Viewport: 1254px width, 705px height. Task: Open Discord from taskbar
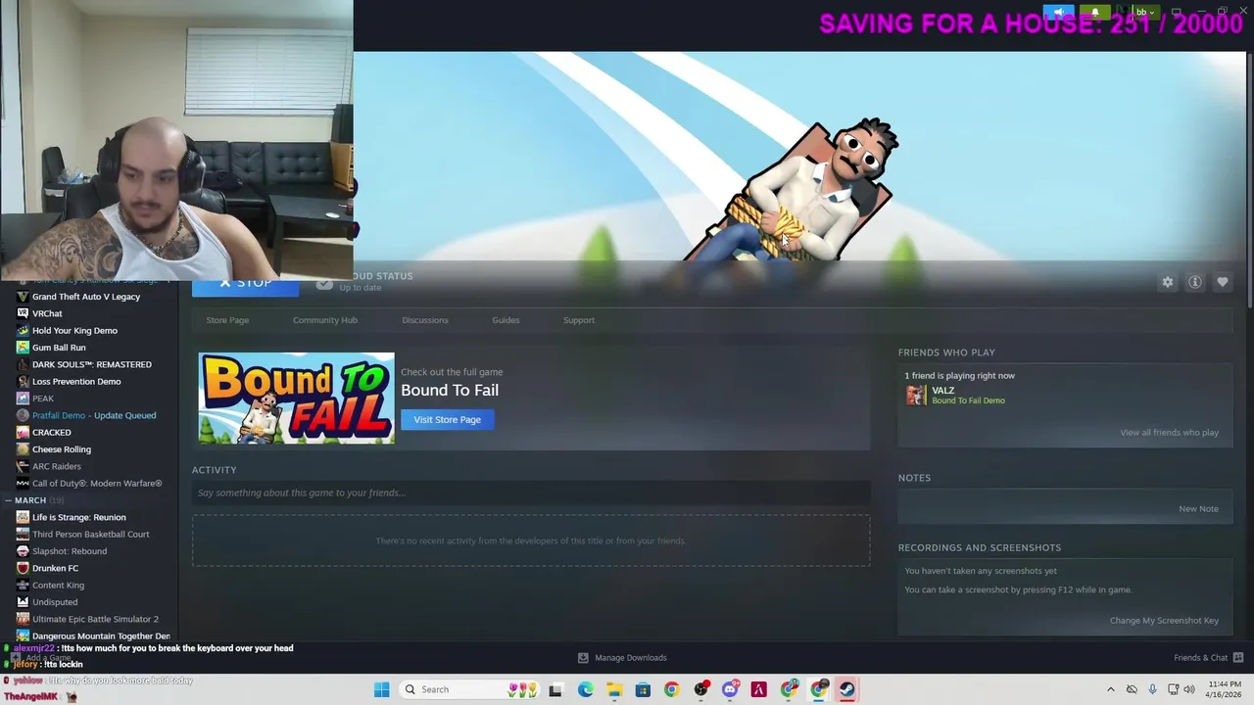click(730, 689)
